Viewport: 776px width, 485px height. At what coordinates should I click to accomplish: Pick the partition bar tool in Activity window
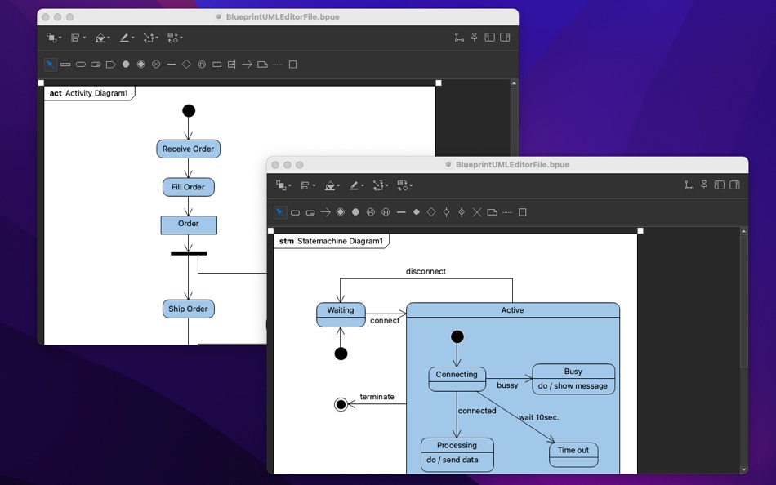click(65, 65)
